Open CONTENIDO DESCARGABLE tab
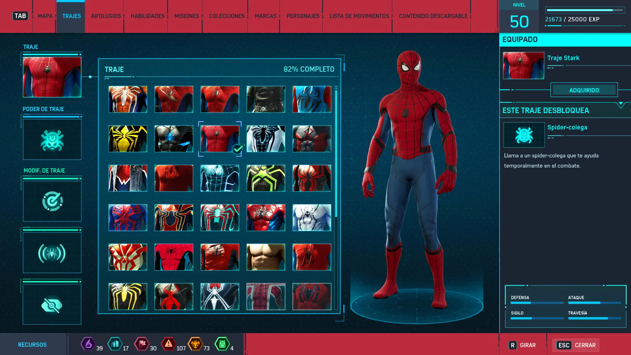 [433, 16]
